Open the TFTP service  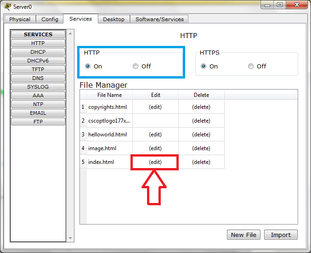[x=38, y=69]
